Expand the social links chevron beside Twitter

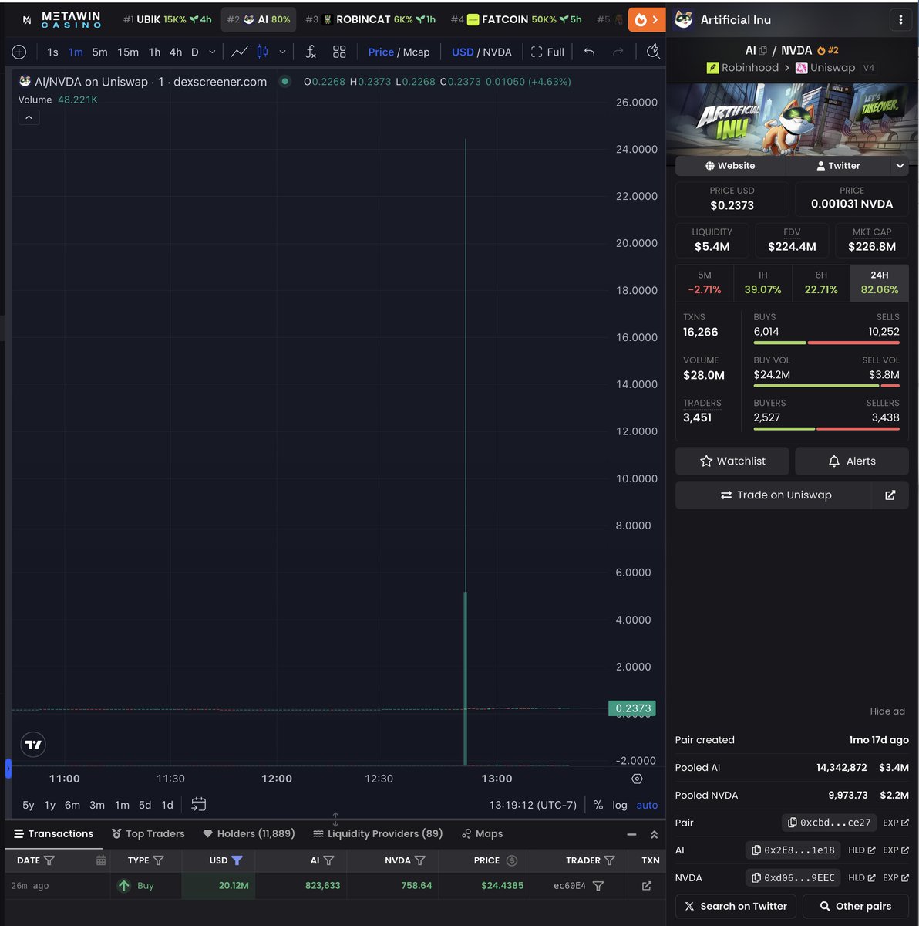tap(900, 166)
